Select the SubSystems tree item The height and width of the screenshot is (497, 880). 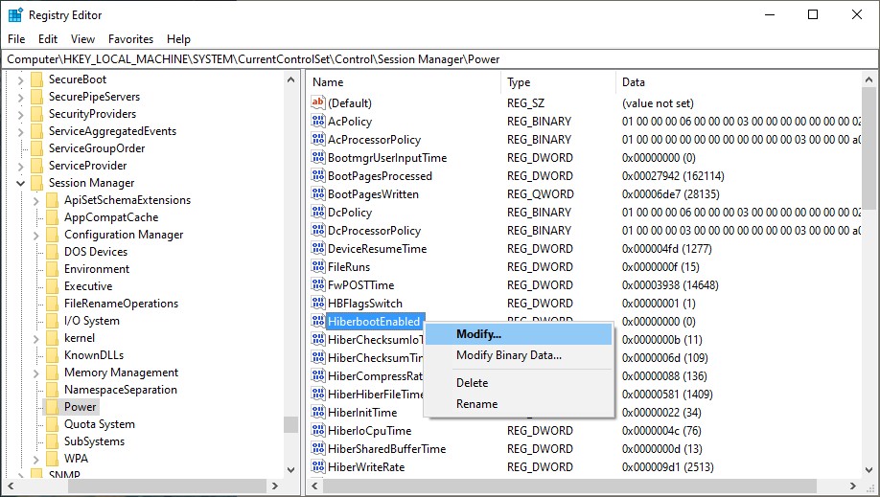click(x=94, y=441)
